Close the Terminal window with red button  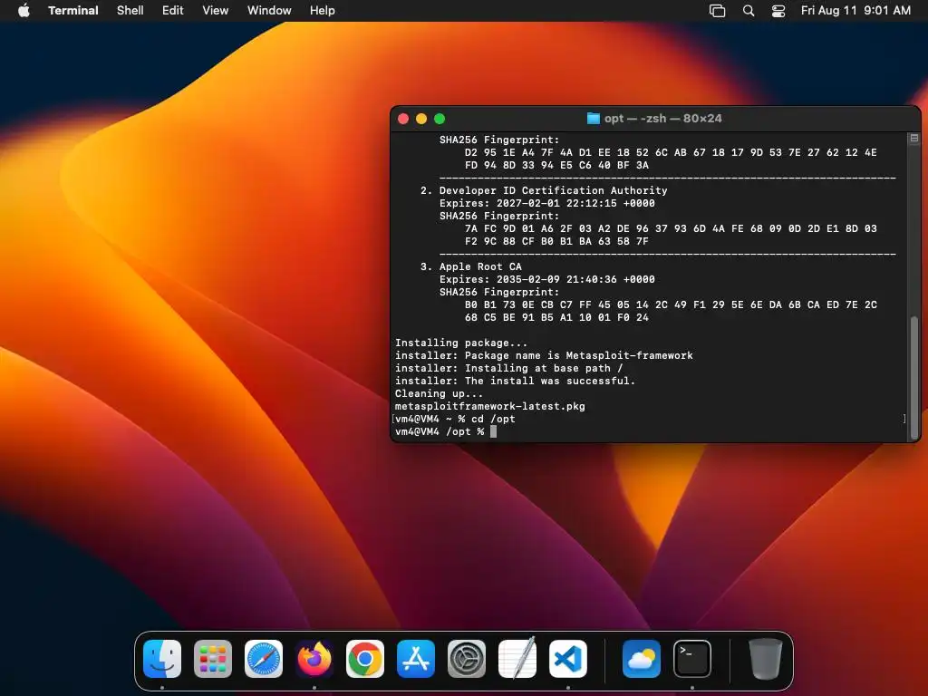coord(403,119)
